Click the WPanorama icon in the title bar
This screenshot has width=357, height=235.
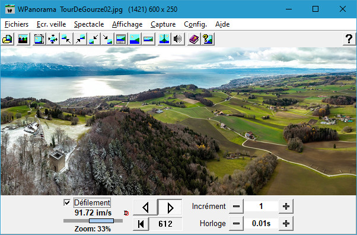10,9
